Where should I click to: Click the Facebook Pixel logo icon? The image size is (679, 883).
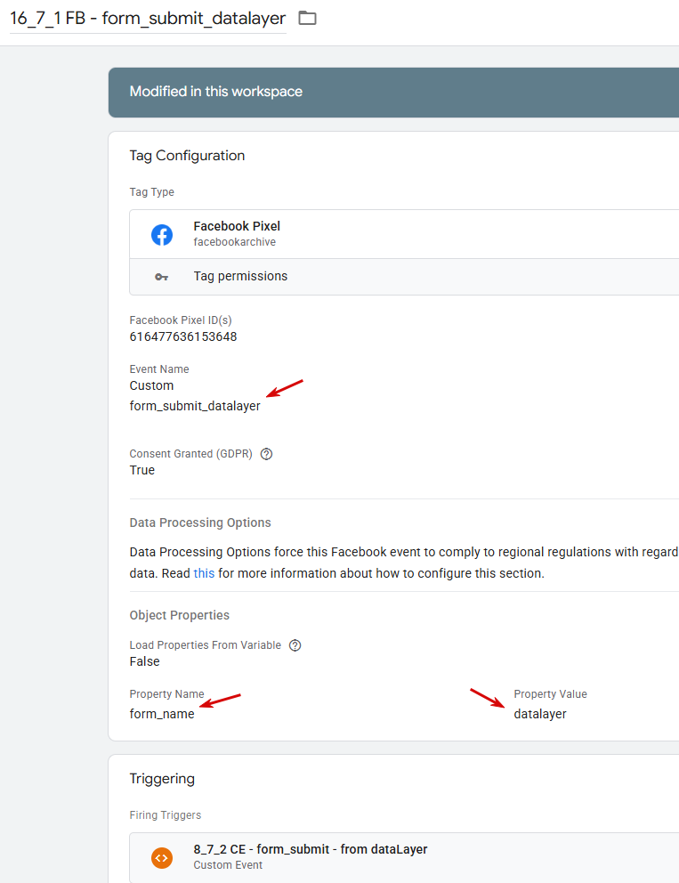click(162, 234)
